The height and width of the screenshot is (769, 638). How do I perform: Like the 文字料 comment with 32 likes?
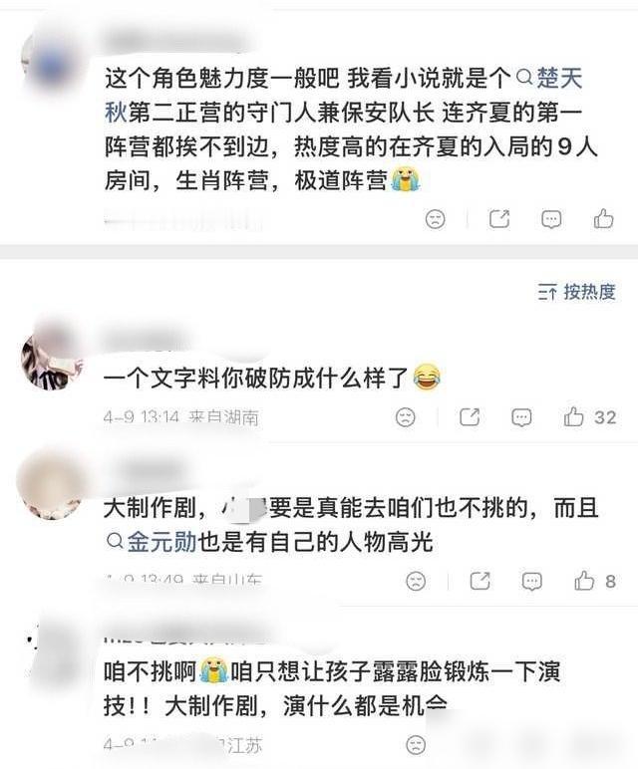click(x=589, y=416)
